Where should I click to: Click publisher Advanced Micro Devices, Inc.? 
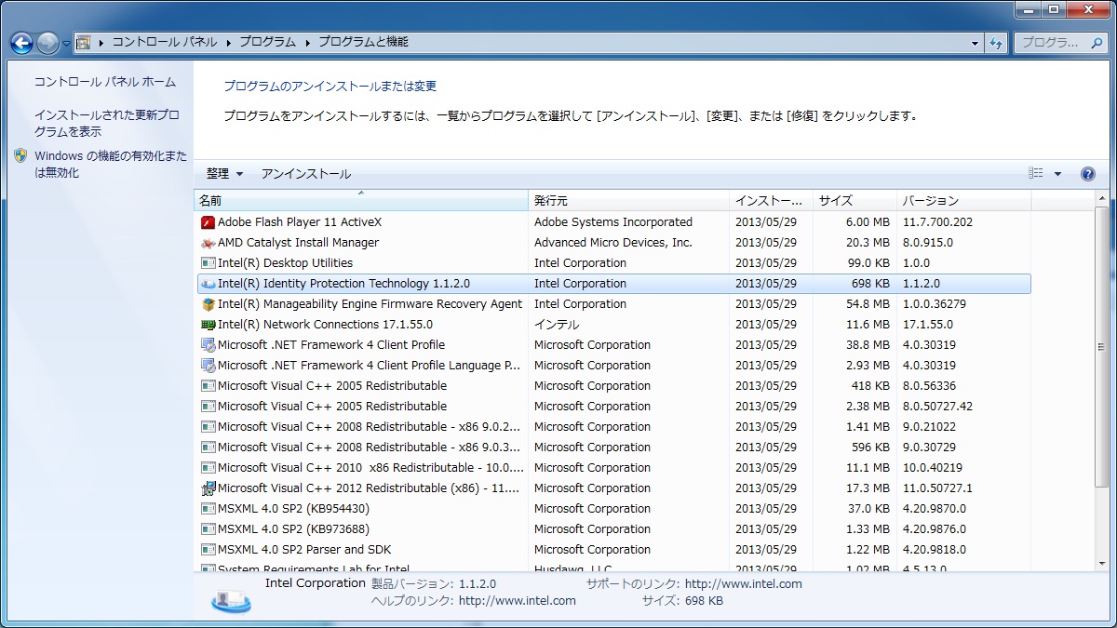pos(613,243)
